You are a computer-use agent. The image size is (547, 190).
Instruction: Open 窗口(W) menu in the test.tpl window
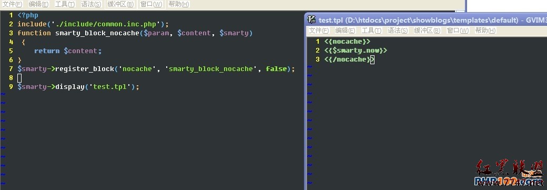[458, 31]
